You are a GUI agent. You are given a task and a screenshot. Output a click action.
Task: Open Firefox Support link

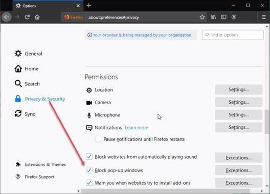click(x=35, y=177)
